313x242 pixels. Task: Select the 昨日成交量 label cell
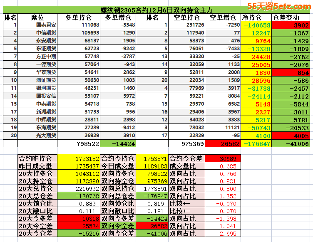[37, 166]
